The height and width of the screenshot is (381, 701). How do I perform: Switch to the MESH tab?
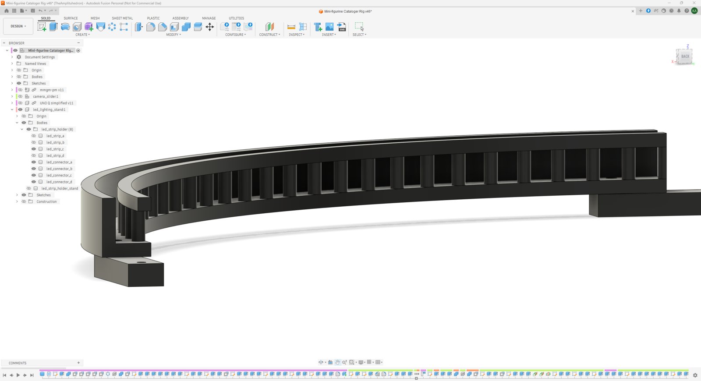click(x=95, y=18)
